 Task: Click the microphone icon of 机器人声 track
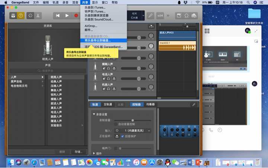[95, 87]
